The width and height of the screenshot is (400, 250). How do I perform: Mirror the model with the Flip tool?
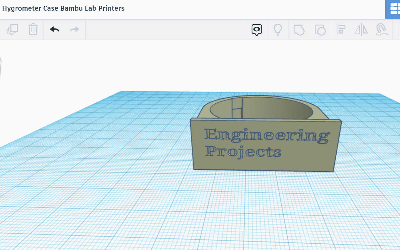(361, 29)
